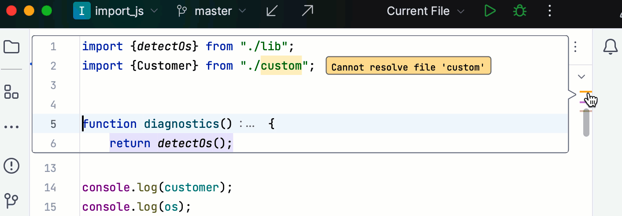Show more tool windows in left sidebar
The height and width of the screenshot is (216, 622).
[x=11, y=127]
